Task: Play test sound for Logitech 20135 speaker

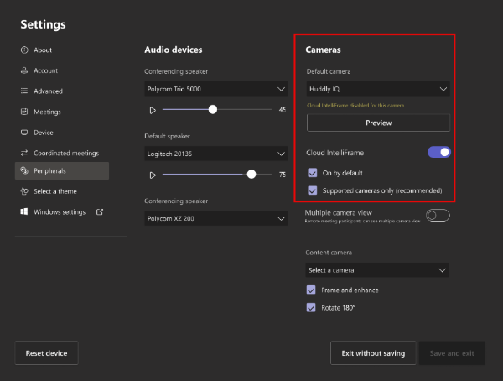Action: click(153, 175)
